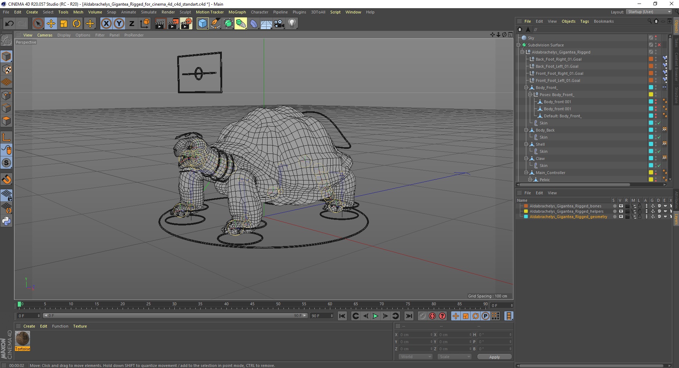This screenshot has height=368, width=679.
Task: Open the Simulate menu
Action: click(x=148, y=12)
